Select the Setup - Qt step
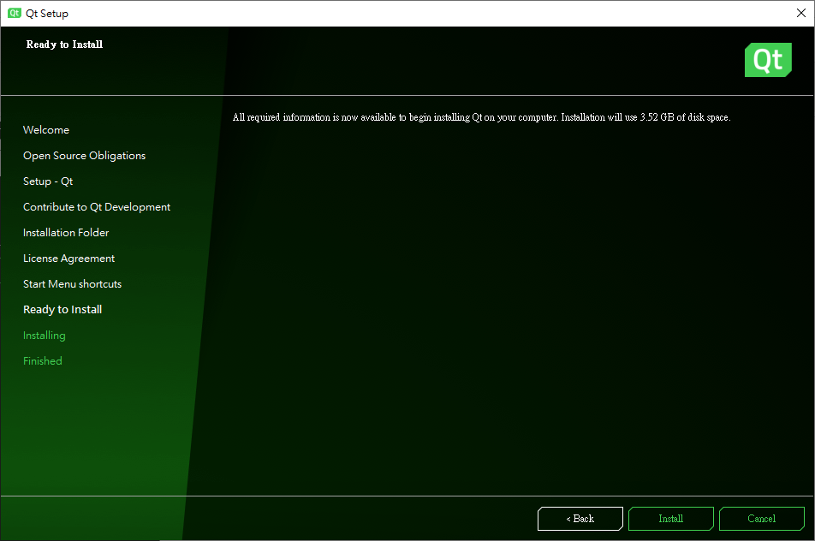 pos(48,181)
